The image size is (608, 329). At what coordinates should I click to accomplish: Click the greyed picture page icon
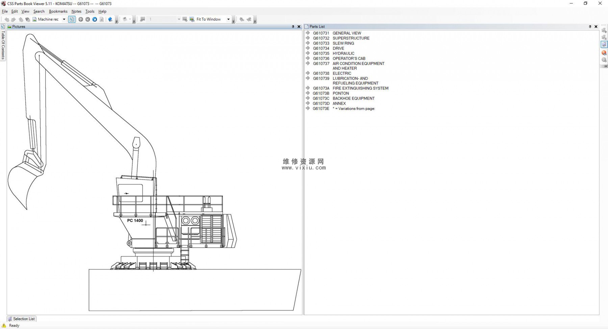[143, 19]
